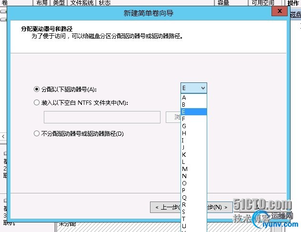Viewport: 301px width, 232px height.
Task: Pick drive letter I from list
Action: coord(194,140)
